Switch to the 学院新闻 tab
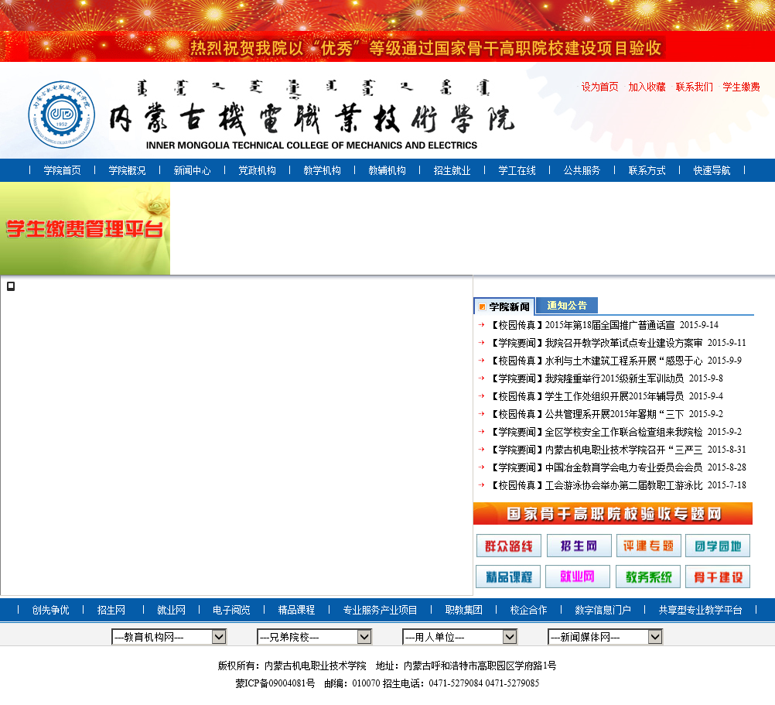The width and height of the screenshot is (775, 705). (x=504, y=306)
